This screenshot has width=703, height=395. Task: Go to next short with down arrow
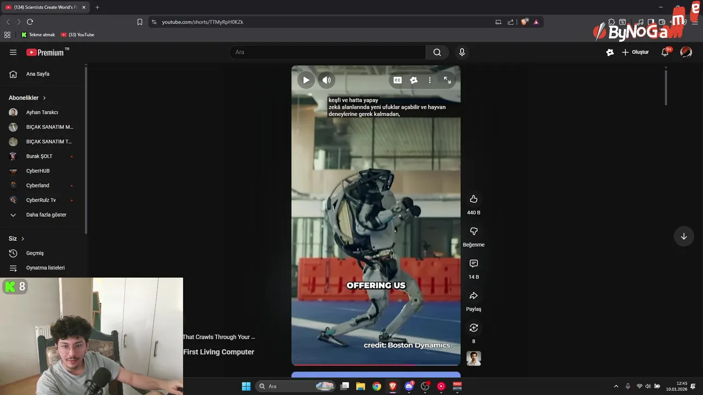pyautogui.click(x=684, y=236)
